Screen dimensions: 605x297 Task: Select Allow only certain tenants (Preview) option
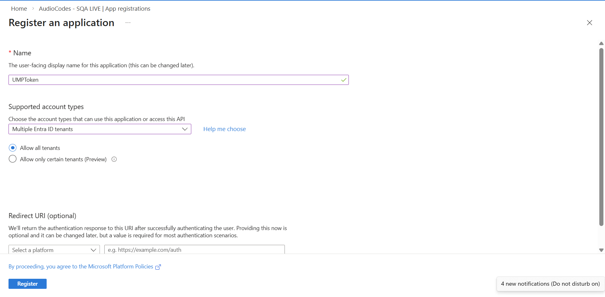pos(13,159)
